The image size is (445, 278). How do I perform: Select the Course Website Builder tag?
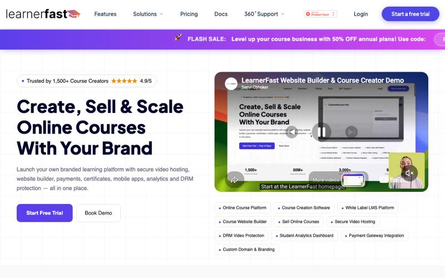point(243,222)
